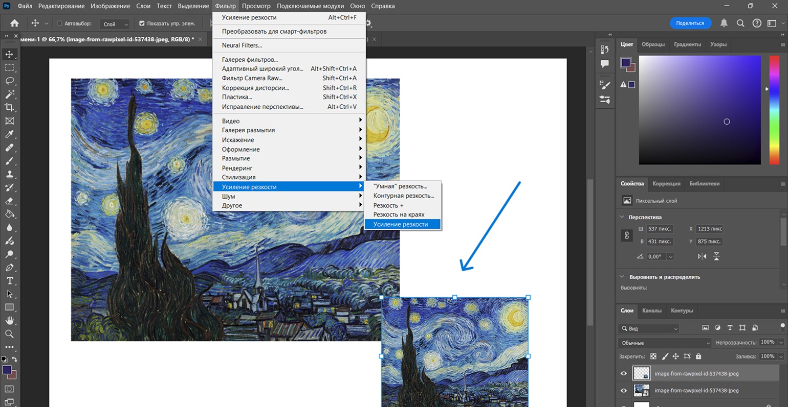Open the History panel icon
This screenshot has height=407, width=788.
(x=605, y=50)
